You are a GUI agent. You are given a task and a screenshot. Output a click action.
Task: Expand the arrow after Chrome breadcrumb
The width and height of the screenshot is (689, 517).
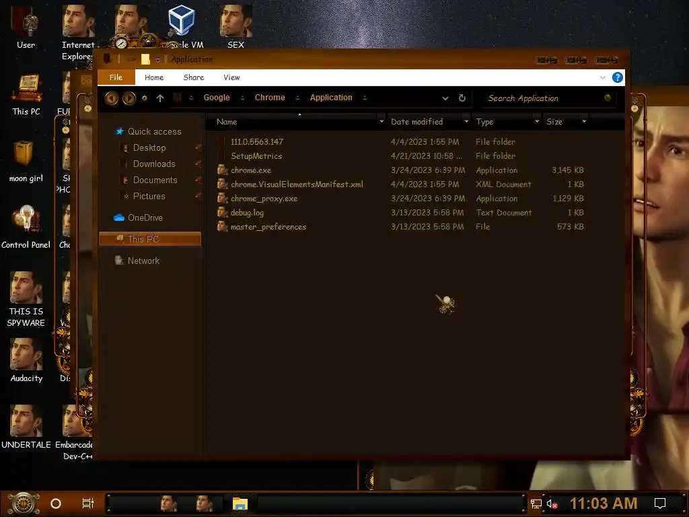[x=297, y=98]
